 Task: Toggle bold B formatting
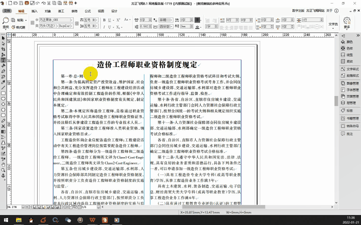coord(104,20)
